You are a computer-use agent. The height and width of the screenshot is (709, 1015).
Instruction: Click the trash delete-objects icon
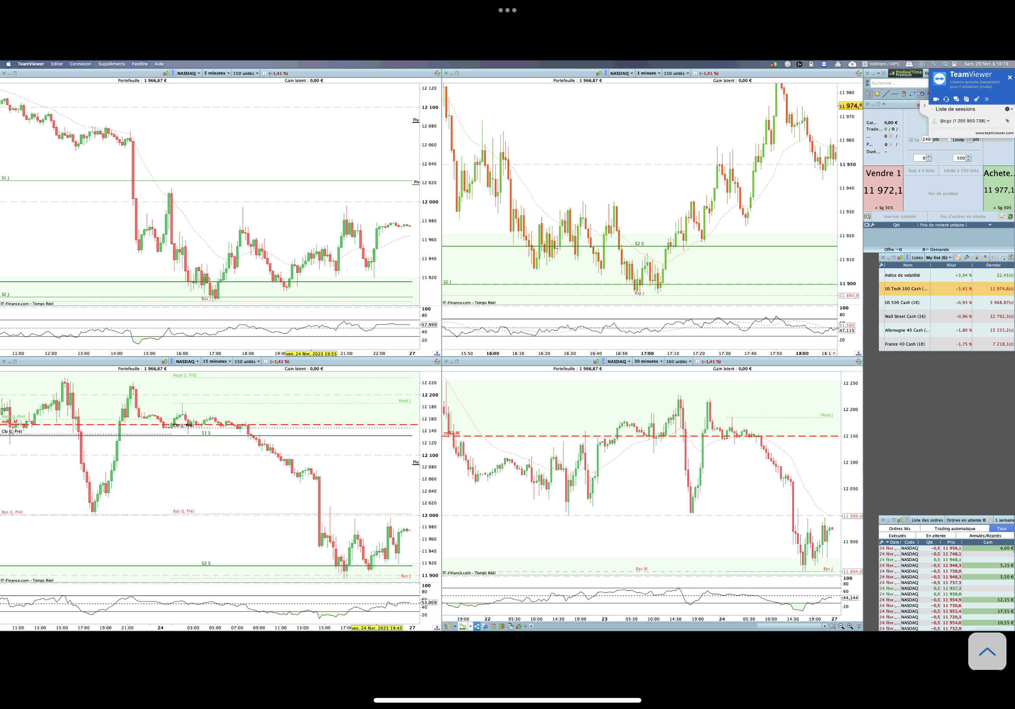(x=904, y=94)
